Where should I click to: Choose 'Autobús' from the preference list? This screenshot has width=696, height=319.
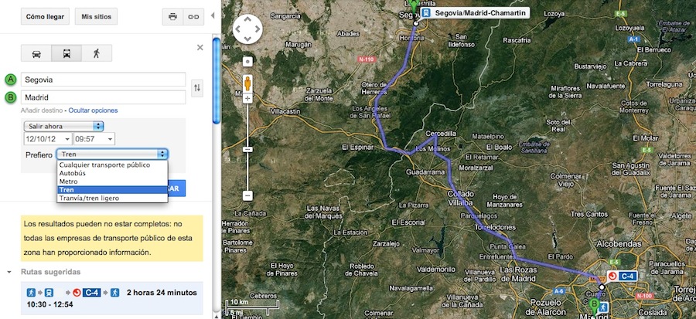tap(73, 173)
